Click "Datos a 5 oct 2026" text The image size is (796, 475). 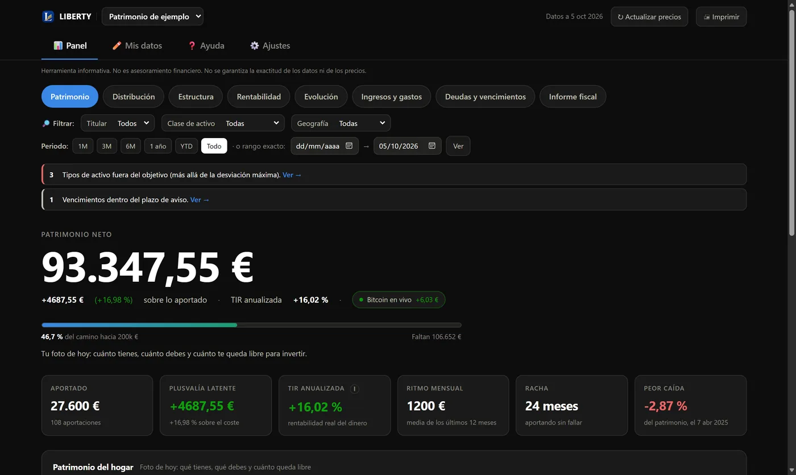(x=574, y=16)
